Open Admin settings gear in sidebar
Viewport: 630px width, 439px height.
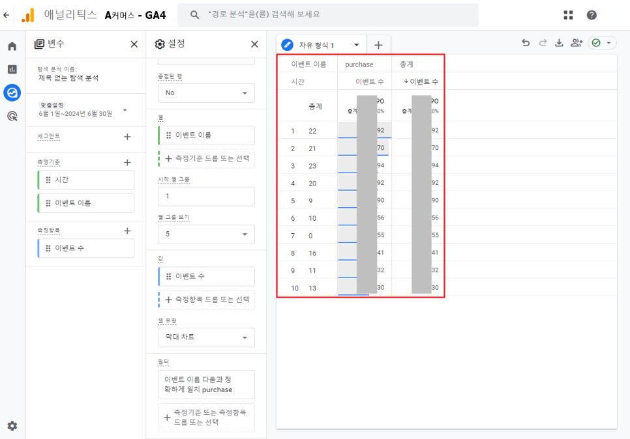pos(12,426)
